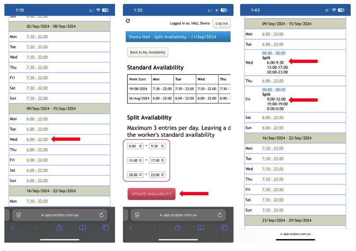Tap the address bar reload icon in the middle phone
The height and width of the screenshot is (251, 356).
coord(220,215)
